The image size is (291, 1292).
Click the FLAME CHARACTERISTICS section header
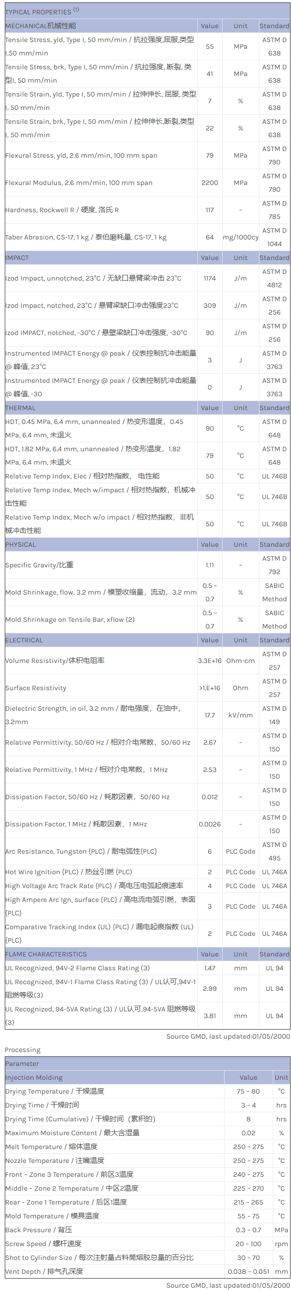[x=46, y=954]
